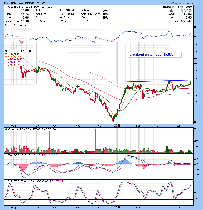
Task: Click the 4M label on volume axis
Action: click(196, 129)
